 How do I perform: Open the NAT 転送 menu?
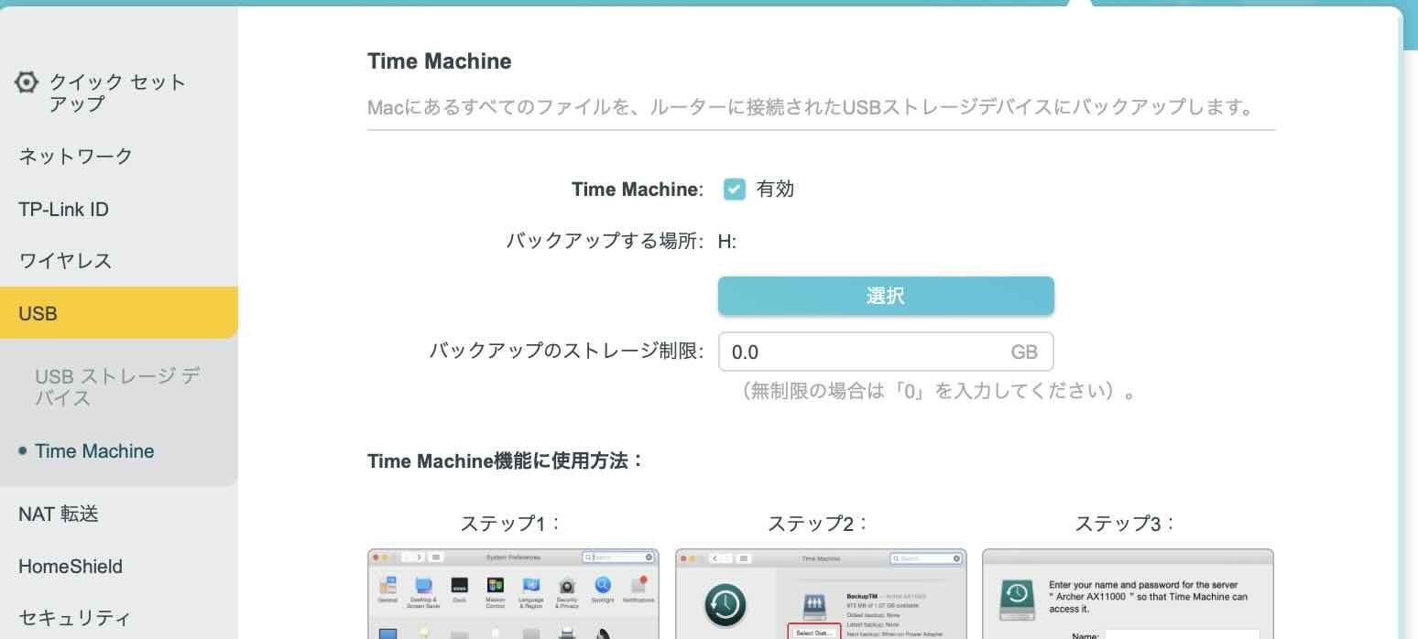pos(59,514)
